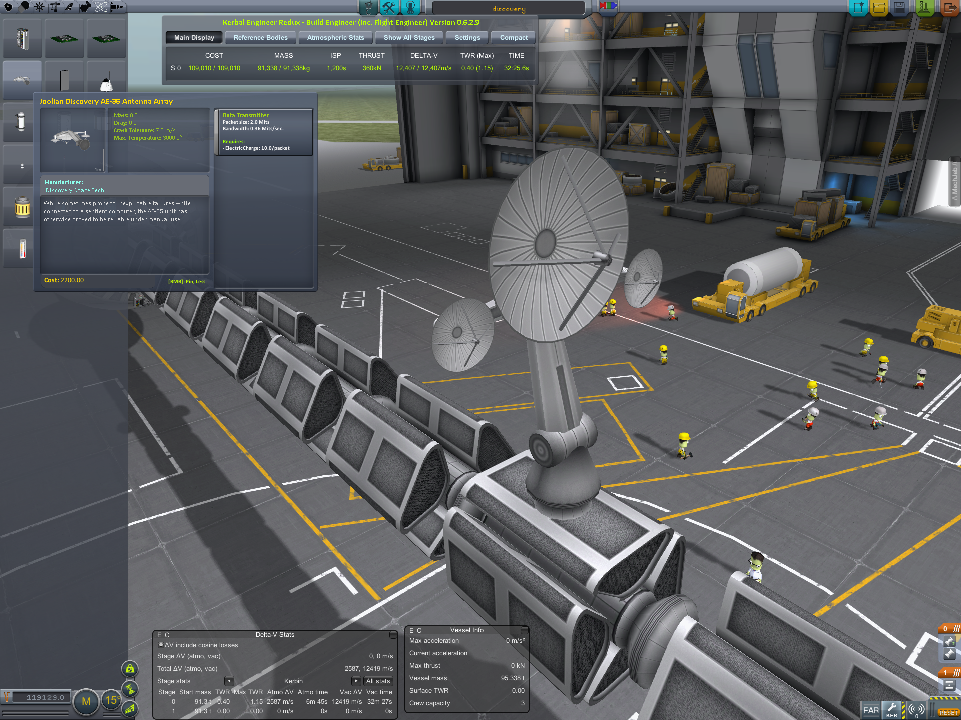Screen dimensions: 961x720
Task: Open the Fuel Tanks parts category tab
Action: [x=24, y=7]
